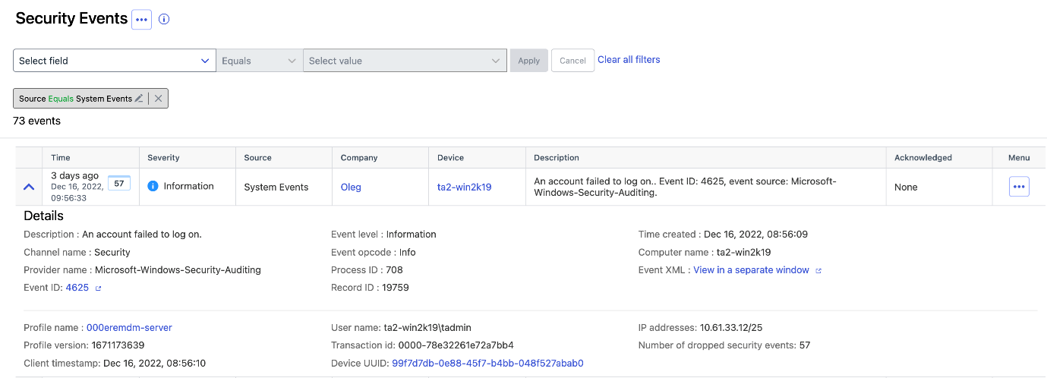This screenshot has height=378, width=1047.
Task: Click the Record ID 19759 value
Action: point(396,288)
